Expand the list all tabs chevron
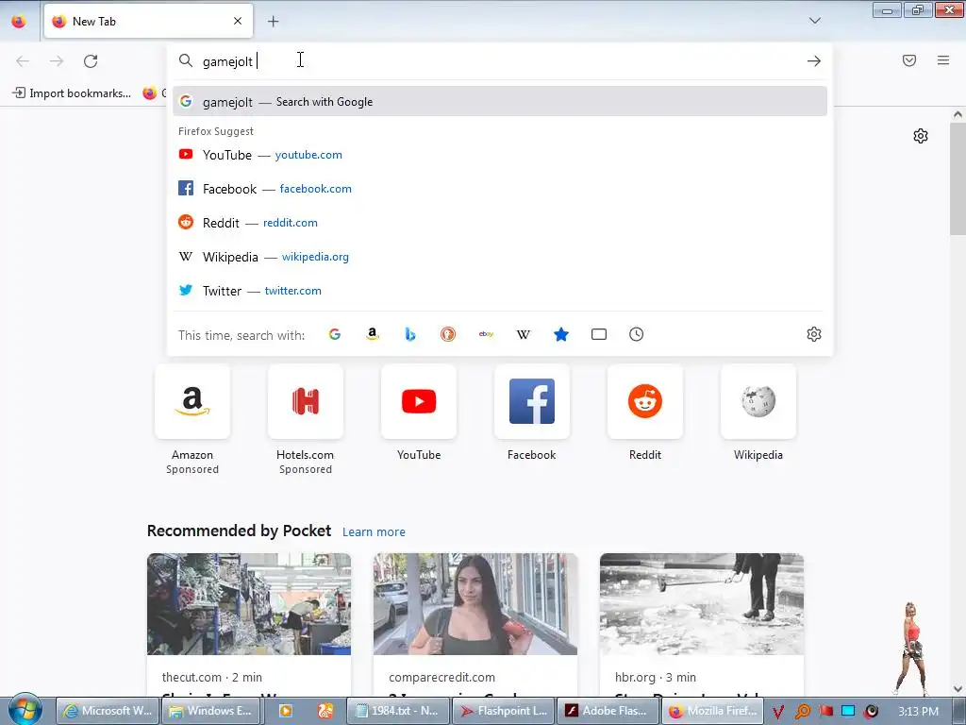Image resolution: width=966 pixels, height=725 pixels. click(814, 21)
